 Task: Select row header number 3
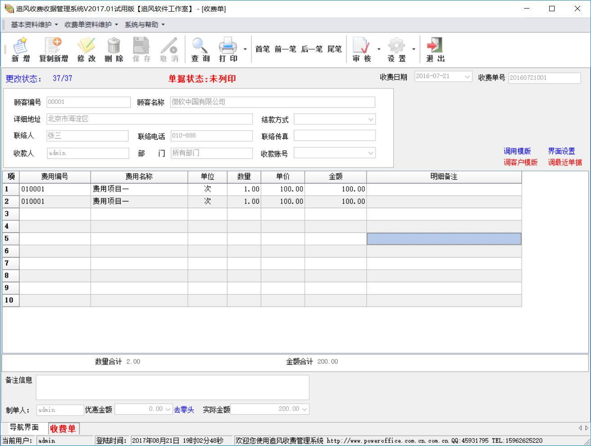click(11, 214)
